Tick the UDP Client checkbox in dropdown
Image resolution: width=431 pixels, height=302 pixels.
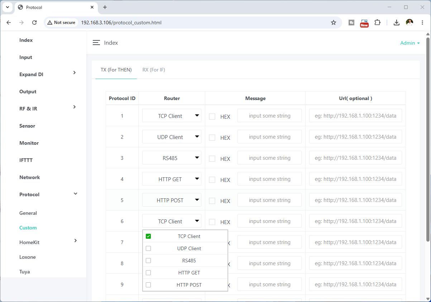(x=148, y=248)
